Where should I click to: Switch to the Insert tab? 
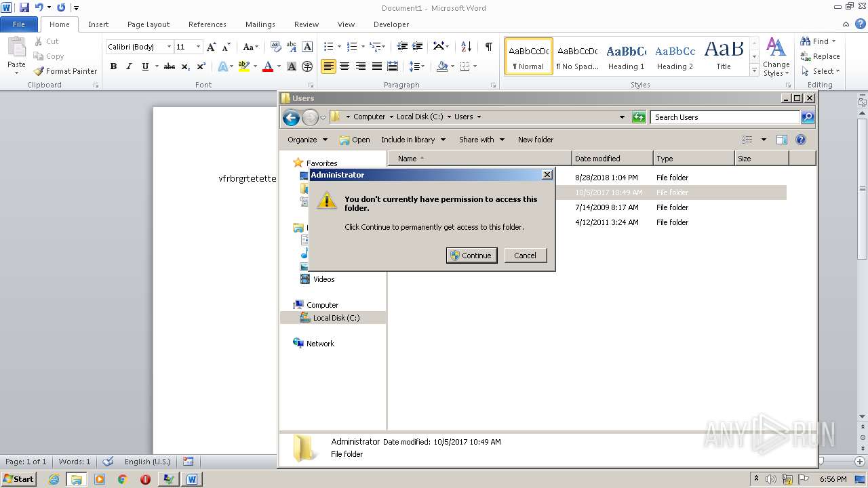point(98,24)
